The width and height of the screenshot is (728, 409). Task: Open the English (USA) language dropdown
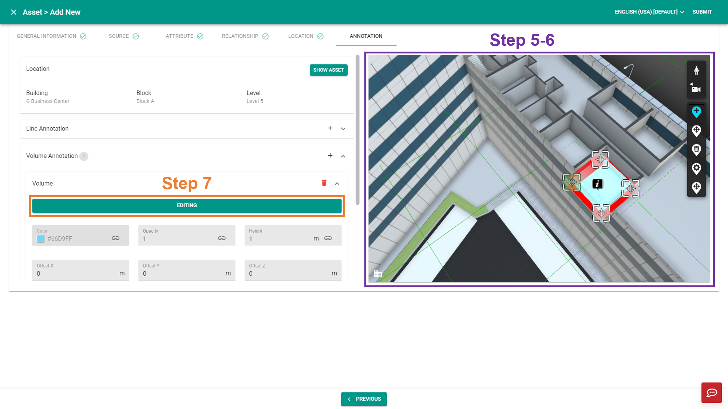coord(649,12)
